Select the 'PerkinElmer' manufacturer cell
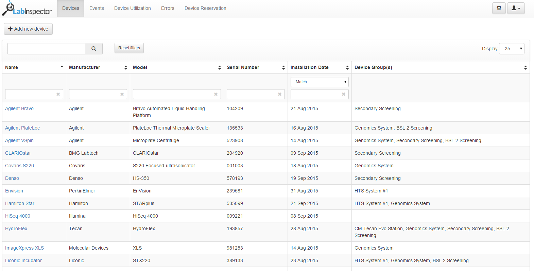The width and height of the screenshot is (534, 271). [x=98, y=191]
